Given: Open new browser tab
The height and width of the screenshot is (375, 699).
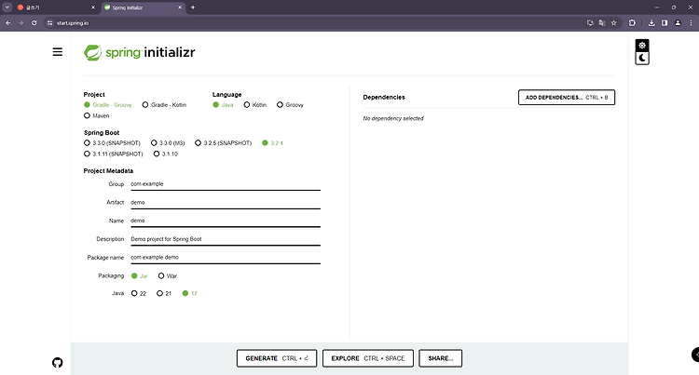Looking at the screenshot, I should pos(193,7).
